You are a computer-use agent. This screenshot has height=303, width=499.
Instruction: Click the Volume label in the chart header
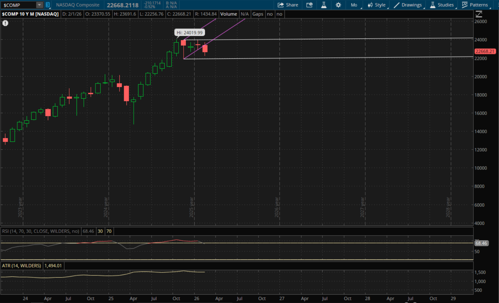[229, 14]
